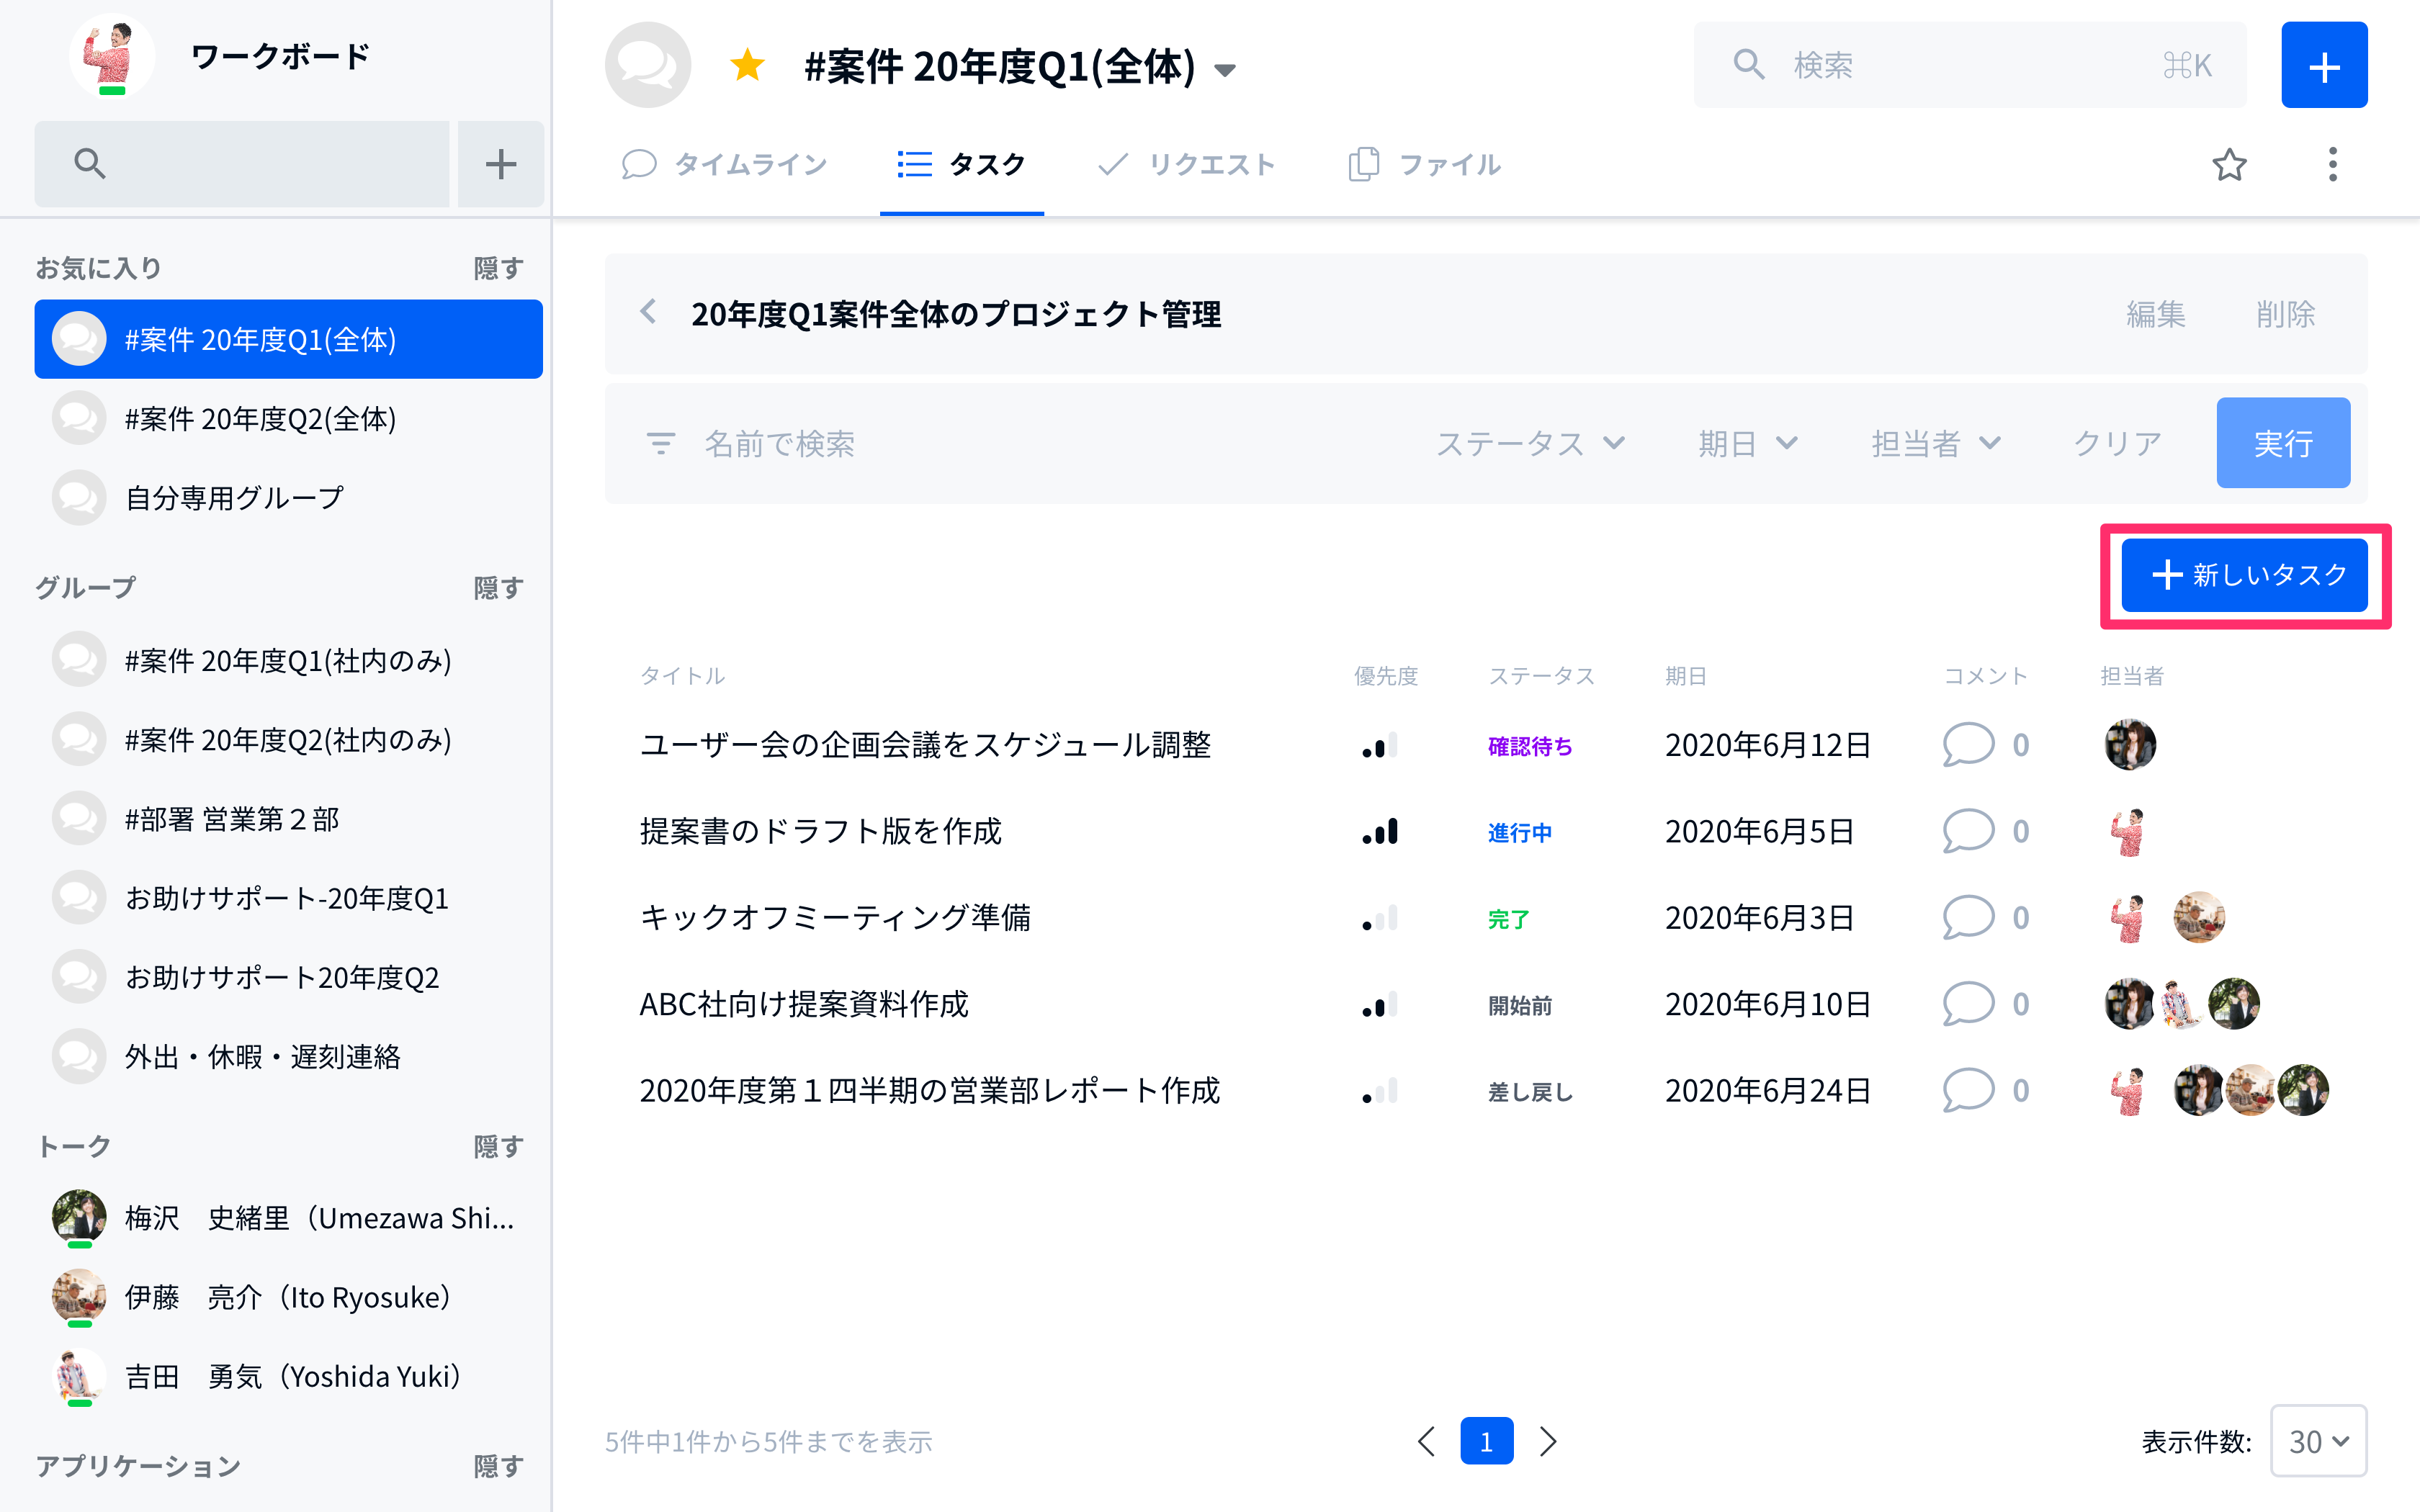Expand the 期日 filter dropdown
Viewport: 2420px width, 1512px height.
click(1748, 443)
